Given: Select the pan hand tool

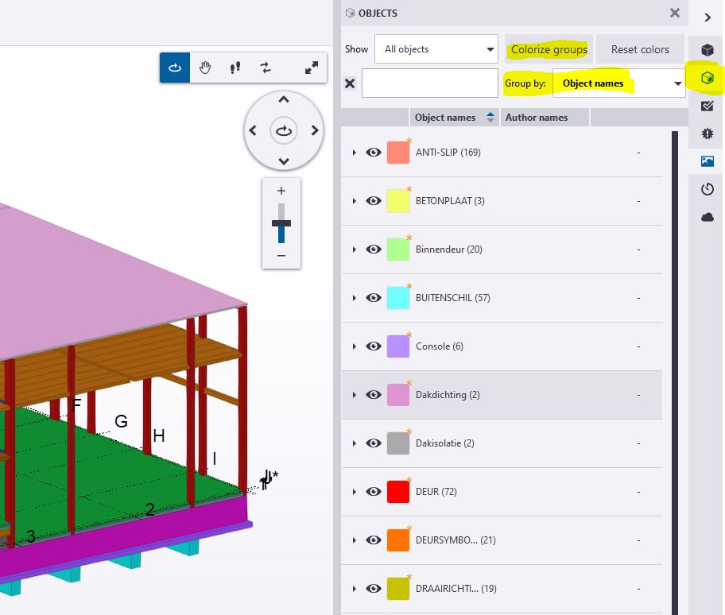Looking at the screenshot, I should (x=205, y=68).
